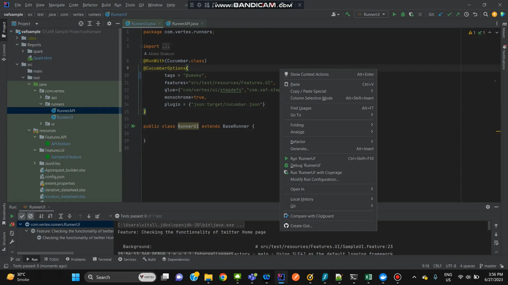Open Git history with the clock icon
The width and height of the screenshot is (508, 285).
[466, 15]
